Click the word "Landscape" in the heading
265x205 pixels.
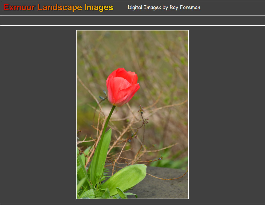(60, 7)
